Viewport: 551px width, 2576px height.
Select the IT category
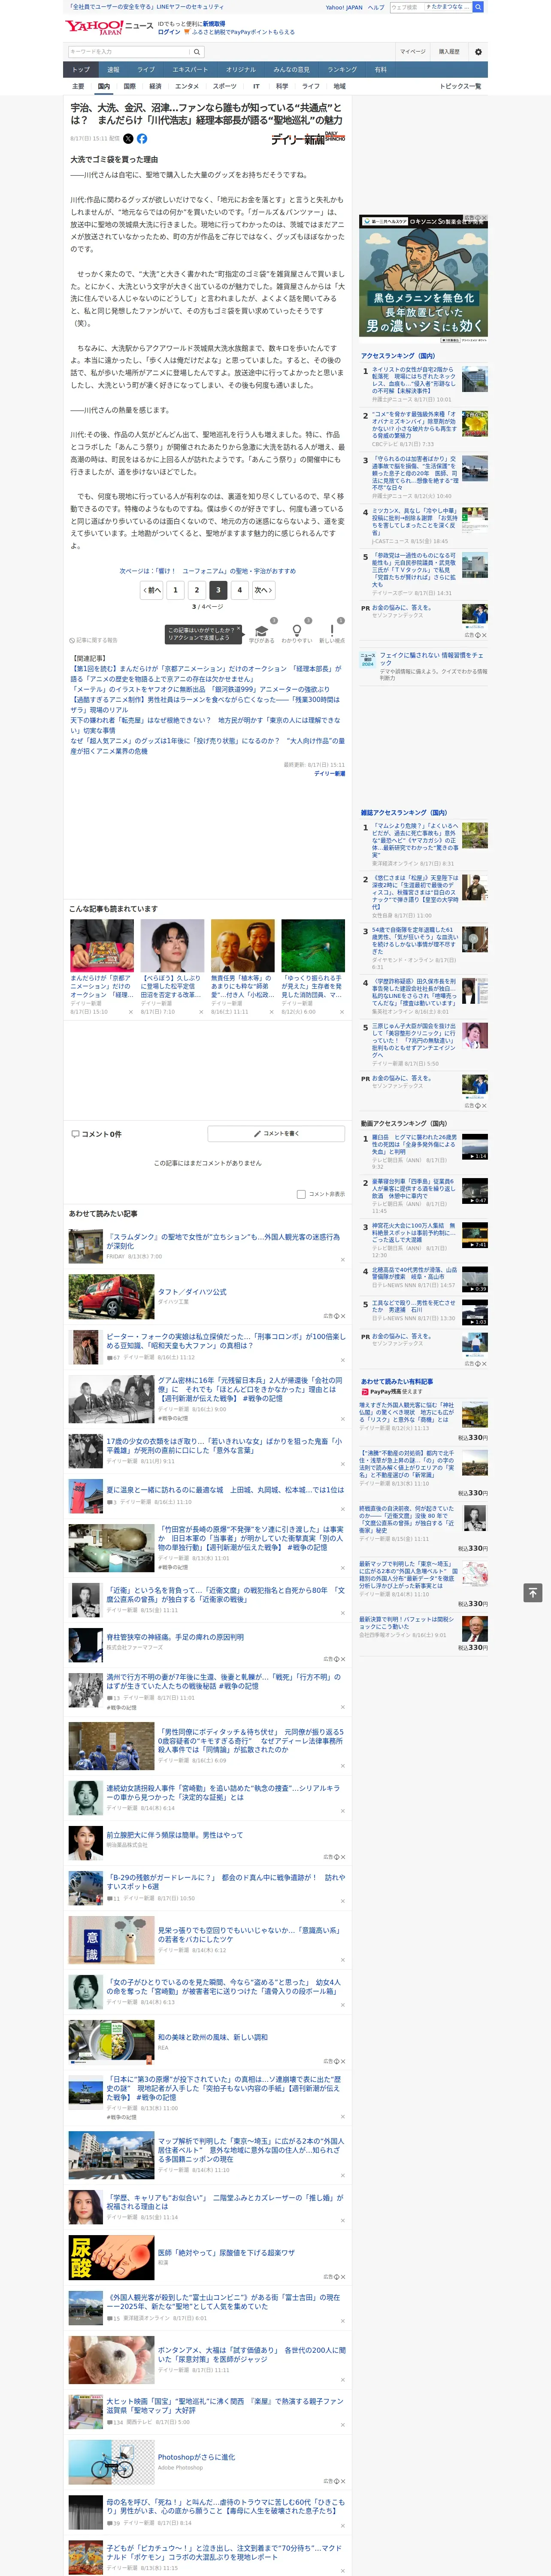click(256, 86)
